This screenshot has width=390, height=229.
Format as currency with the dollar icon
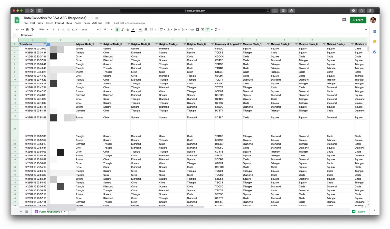(x=53, y=29)
